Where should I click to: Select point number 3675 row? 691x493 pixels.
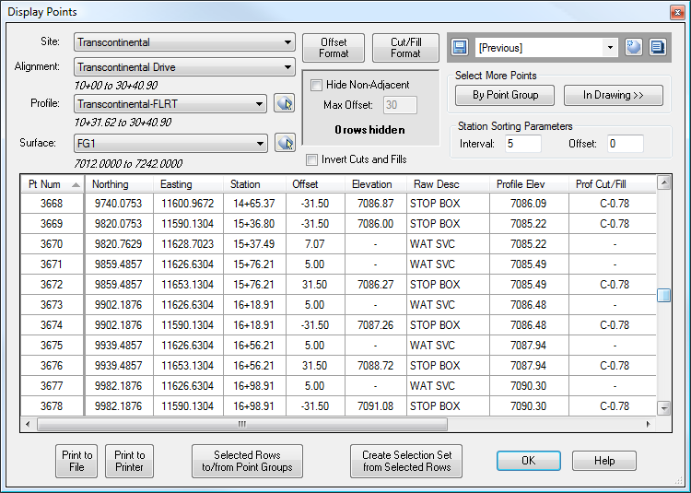[338, 346]
